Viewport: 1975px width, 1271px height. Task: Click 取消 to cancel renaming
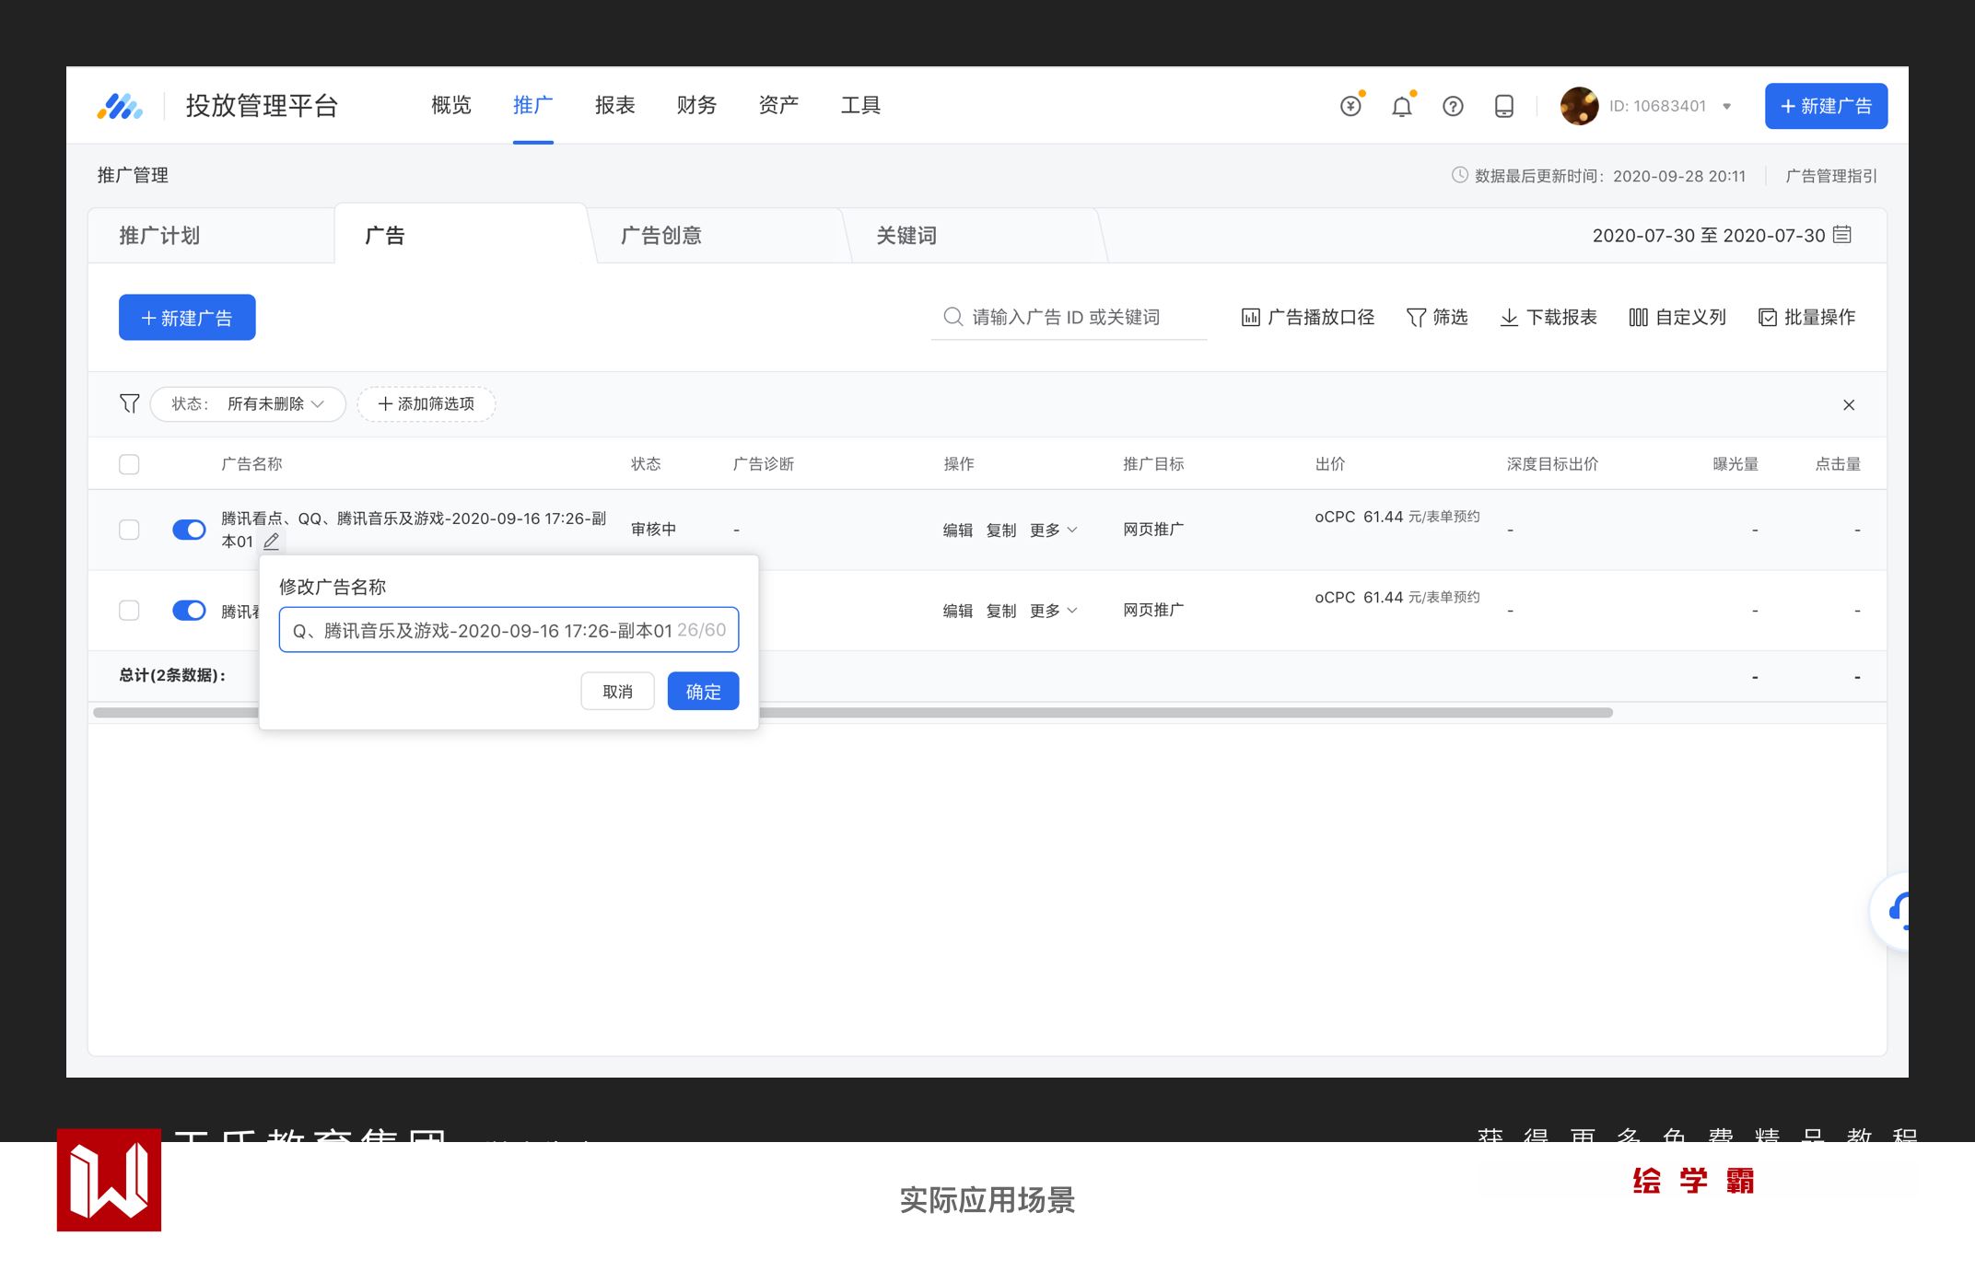click(617, 692)
